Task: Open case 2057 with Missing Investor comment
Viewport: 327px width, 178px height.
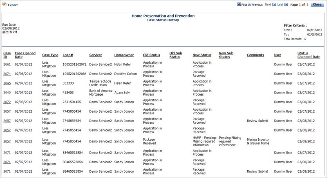Action: point(7,141)
